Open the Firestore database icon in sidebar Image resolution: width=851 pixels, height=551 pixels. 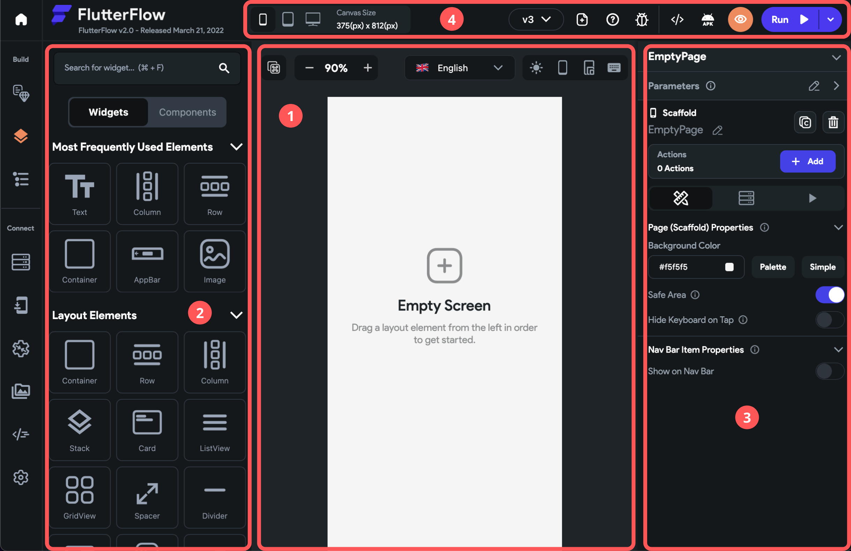21,262
